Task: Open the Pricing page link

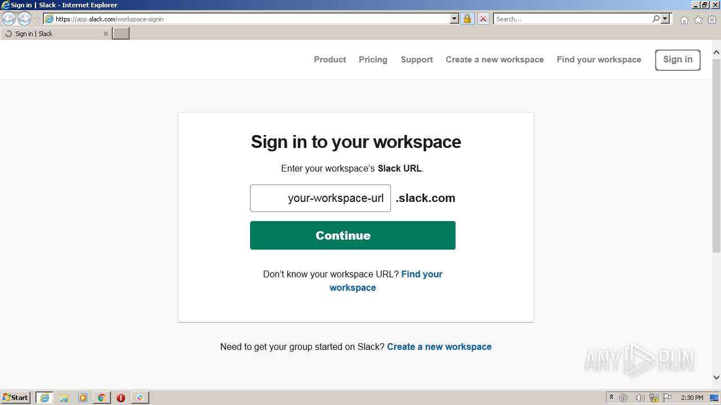Action: click(373, 60)
